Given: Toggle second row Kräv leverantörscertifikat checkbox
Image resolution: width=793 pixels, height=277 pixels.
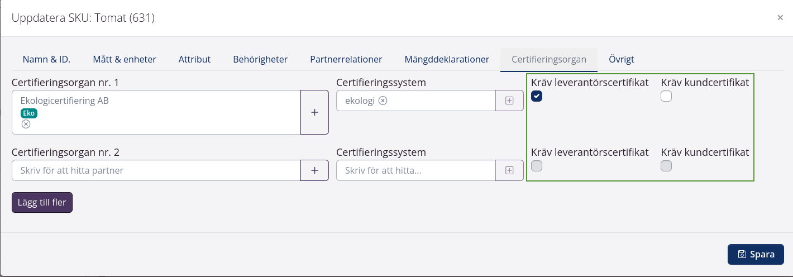Looking at the screenshot, I should click(537, 166).
